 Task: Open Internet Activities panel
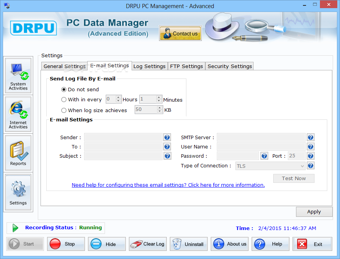pyautogui.click(x=18, y=114)
